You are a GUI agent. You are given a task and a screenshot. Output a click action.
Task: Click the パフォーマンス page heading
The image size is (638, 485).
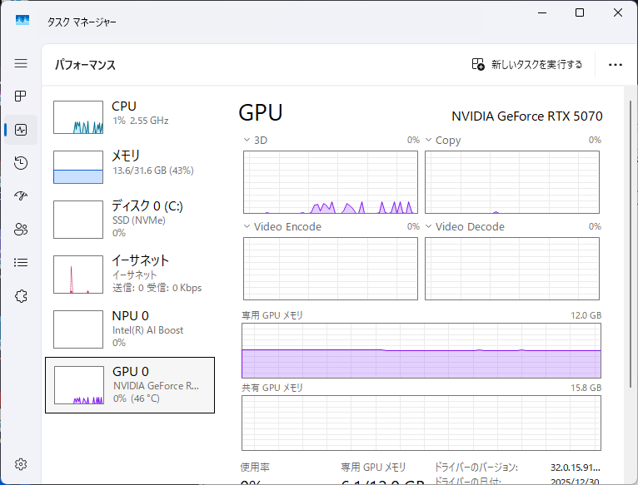pyautogui.click(x=86, y=65)
